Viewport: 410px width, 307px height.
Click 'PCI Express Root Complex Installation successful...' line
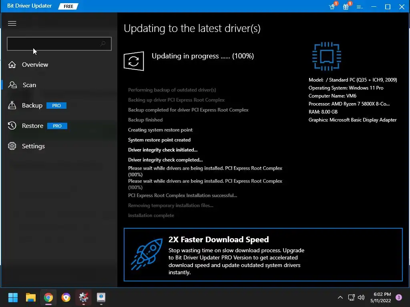(183, 195)
